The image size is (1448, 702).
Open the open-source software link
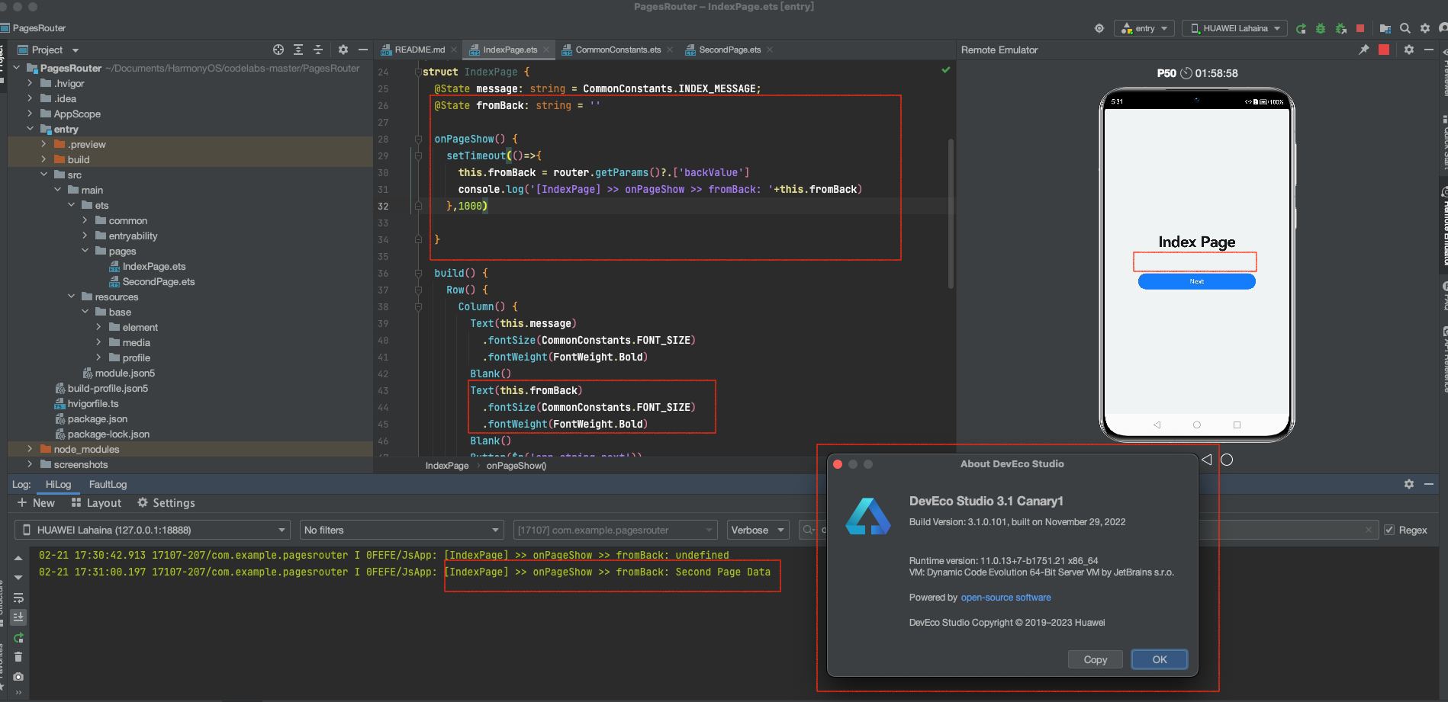click(1006, 598)
